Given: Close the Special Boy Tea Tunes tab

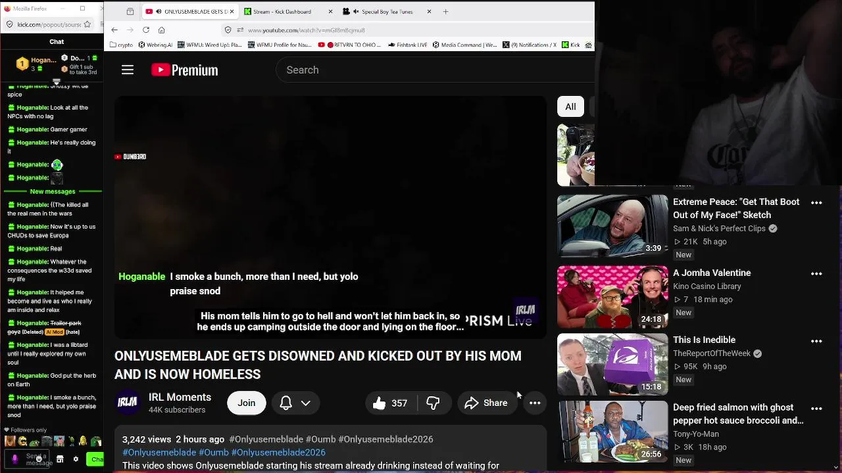Looking at the screenshot, I should [429, 12].
